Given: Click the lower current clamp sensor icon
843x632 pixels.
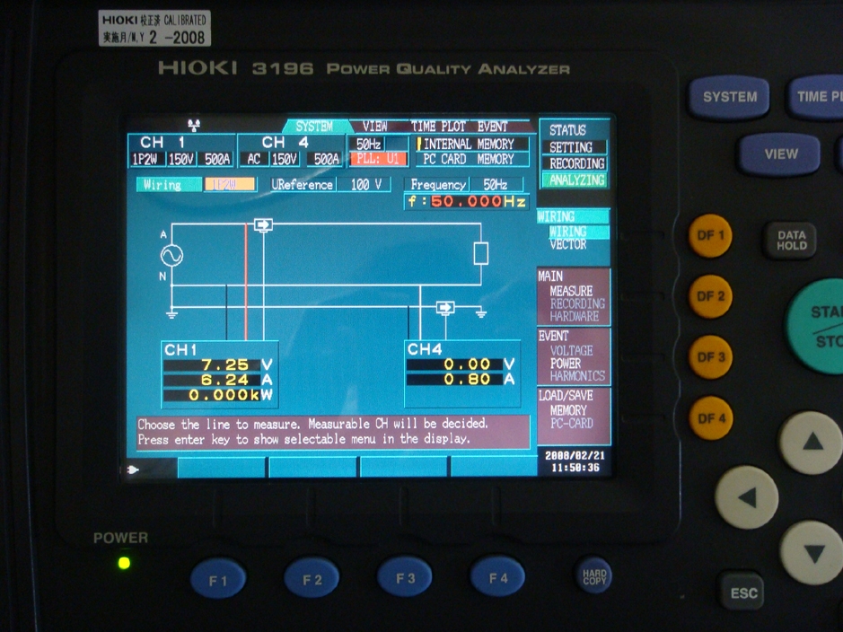Looking at the screenshot, I should (444, 307).
